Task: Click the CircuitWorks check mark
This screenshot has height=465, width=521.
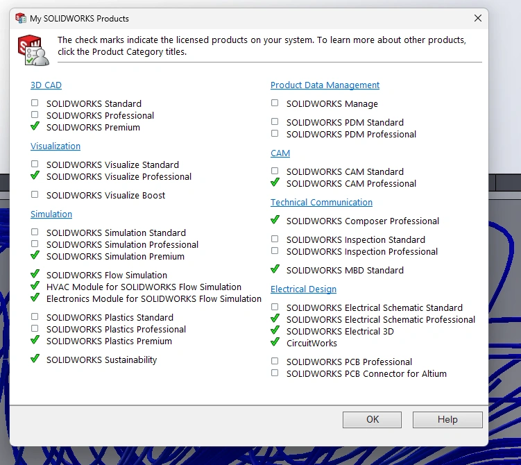Action: [275, 342]
